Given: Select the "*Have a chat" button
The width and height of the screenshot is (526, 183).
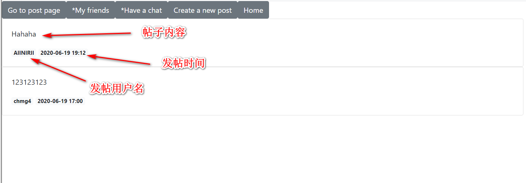Looking at the screenshot, I should [141, 10].
